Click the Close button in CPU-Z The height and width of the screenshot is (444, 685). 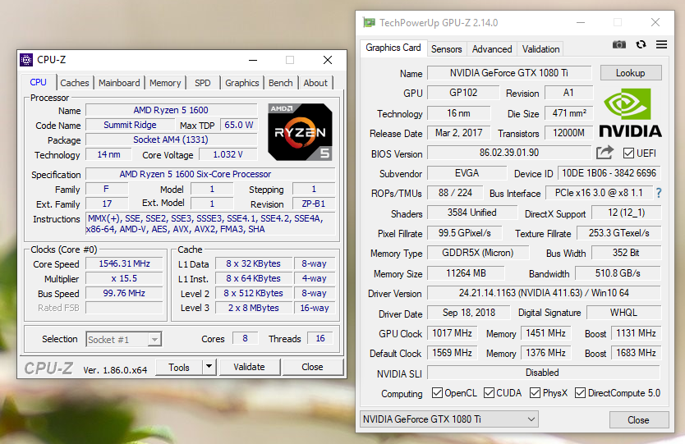tap(312, 367)
